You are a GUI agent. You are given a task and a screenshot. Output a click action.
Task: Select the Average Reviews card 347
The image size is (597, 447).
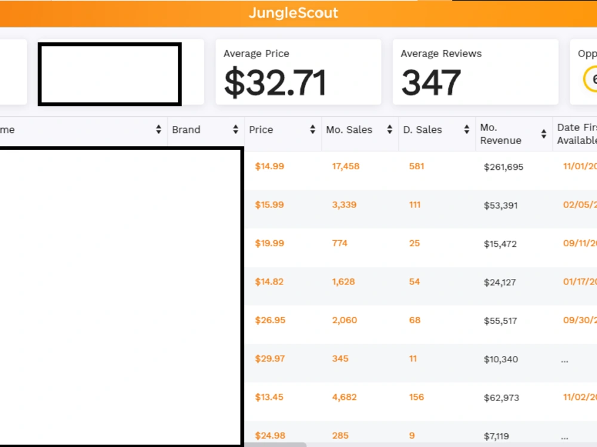476,72
